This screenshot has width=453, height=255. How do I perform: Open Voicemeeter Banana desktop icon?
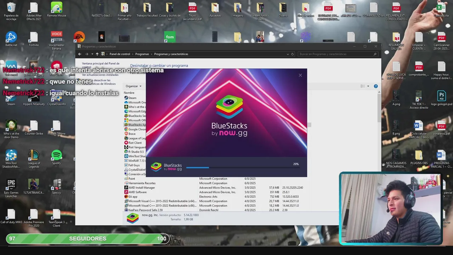(57, 41)
